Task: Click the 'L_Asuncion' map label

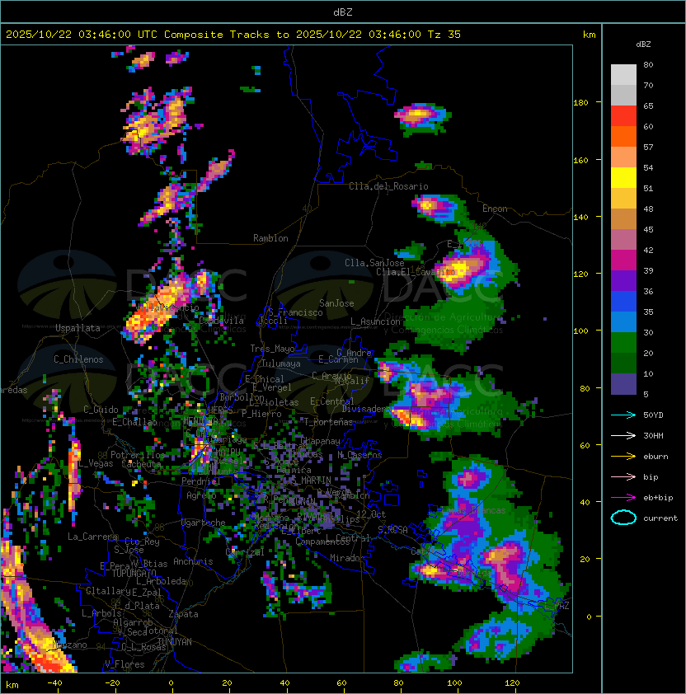Action: click(x=375, y=321)
